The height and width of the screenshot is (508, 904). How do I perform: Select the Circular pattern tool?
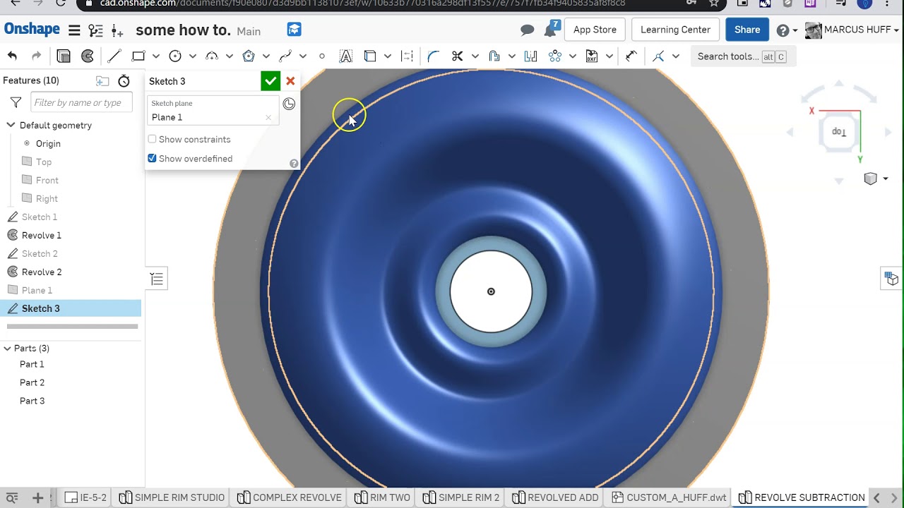click(555, 56)
